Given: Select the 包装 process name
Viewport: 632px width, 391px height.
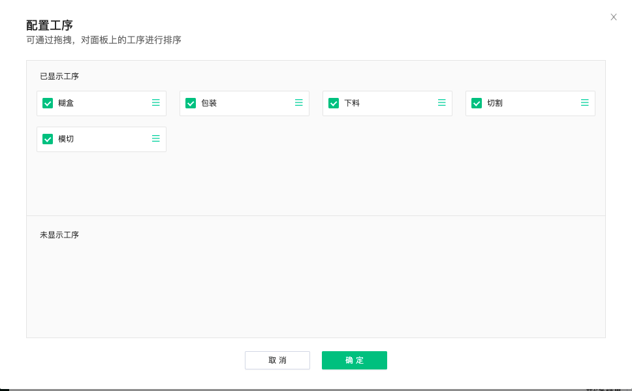Looking at the screenshot, I should (209, 103).
